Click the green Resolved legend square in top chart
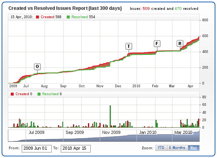The width and height of the screenshot is (217, 158). [68, 17]
